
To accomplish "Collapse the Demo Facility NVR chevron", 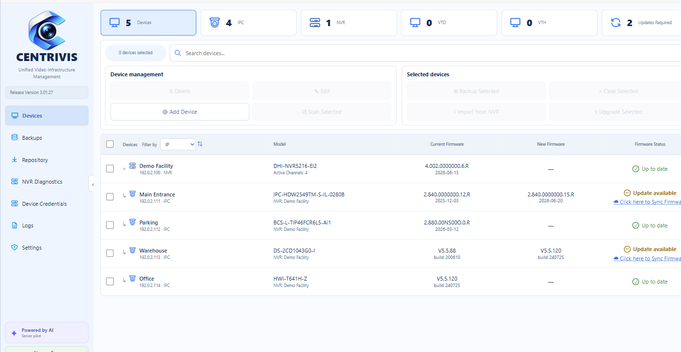I will click(x=124, y=169).
